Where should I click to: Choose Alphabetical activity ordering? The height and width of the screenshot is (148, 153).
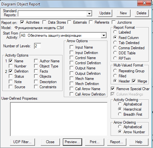pyautogui.click(x=120, y=104)
